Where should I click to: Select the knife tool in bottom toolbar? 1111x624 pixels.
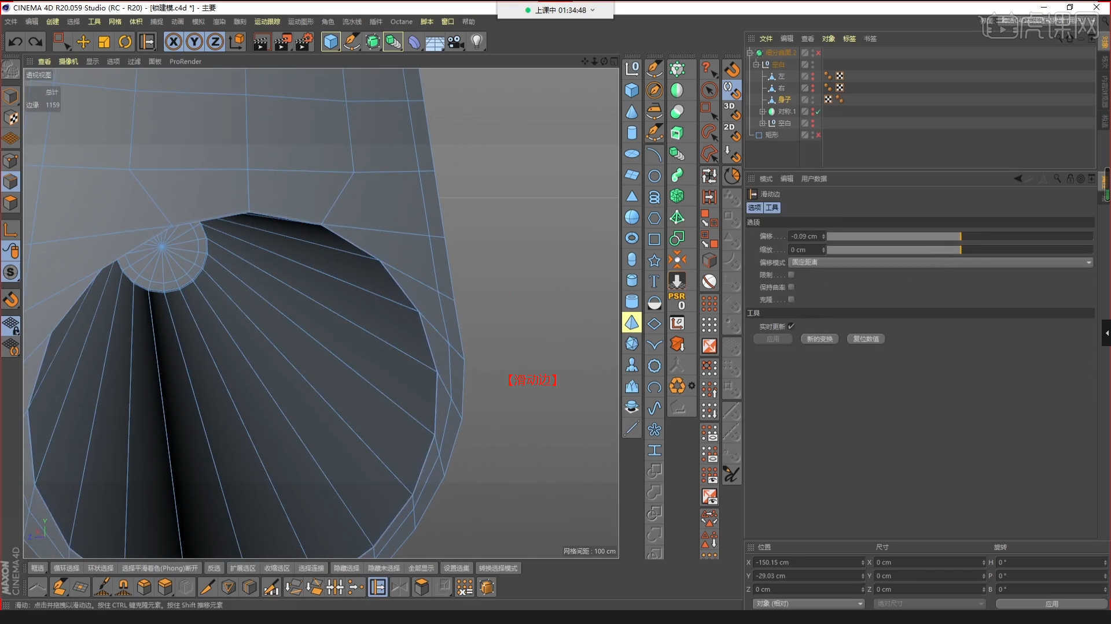207,588
